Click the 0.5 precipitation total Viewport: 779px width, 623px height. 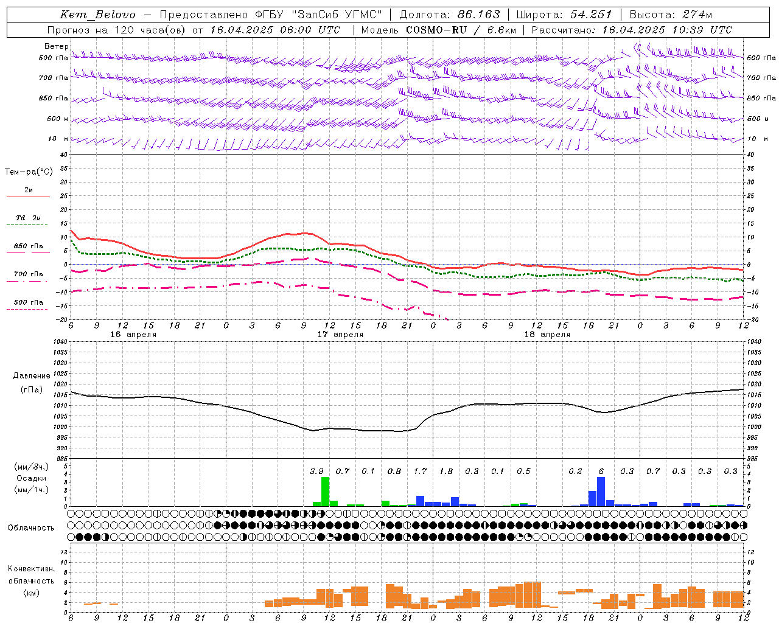523,471
